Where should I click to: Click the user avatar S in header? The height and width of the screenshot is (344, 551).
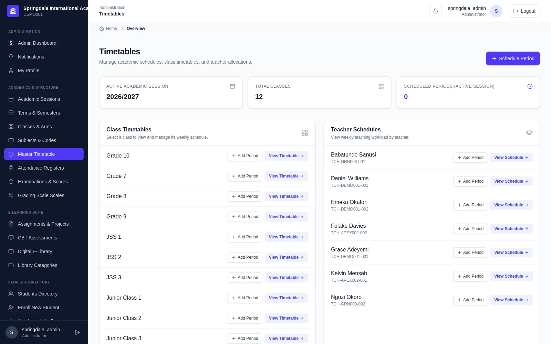[496, 11]
